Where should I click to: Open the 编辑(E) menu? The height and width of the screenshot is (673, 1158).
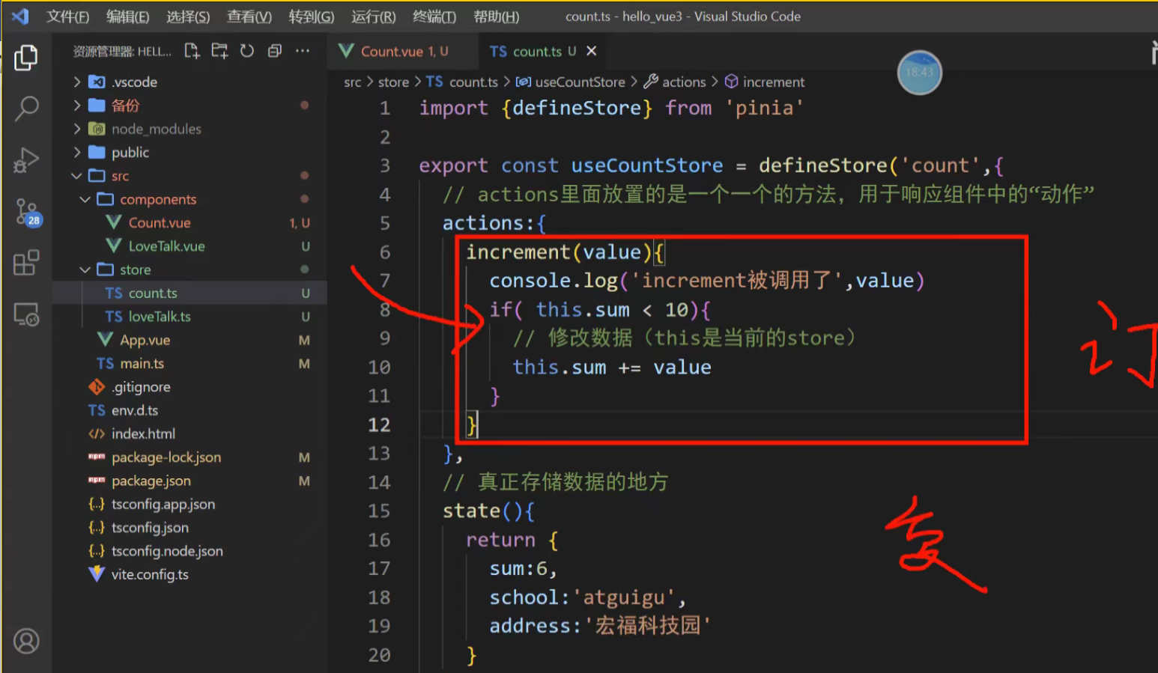tap(127, 16)
